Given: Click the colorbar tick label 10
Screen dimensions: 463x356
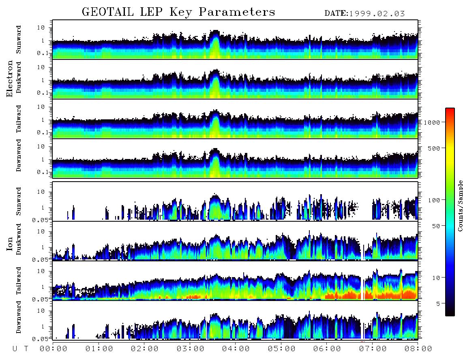Looking at the screenshot, I should coord(436,278).
